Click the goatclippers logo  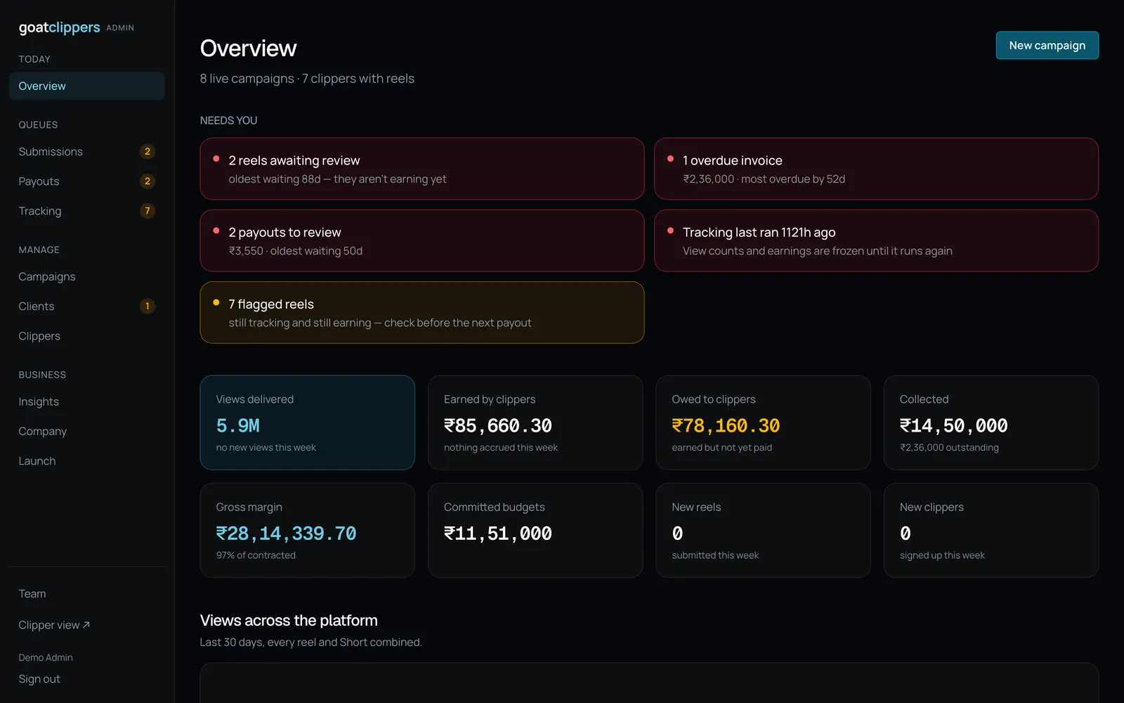(x=60, y=27)
